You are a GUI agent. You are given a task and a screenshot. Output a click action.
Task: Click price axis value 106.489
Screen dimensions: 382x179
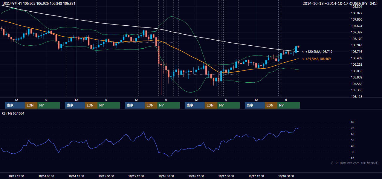coord(357,58)
